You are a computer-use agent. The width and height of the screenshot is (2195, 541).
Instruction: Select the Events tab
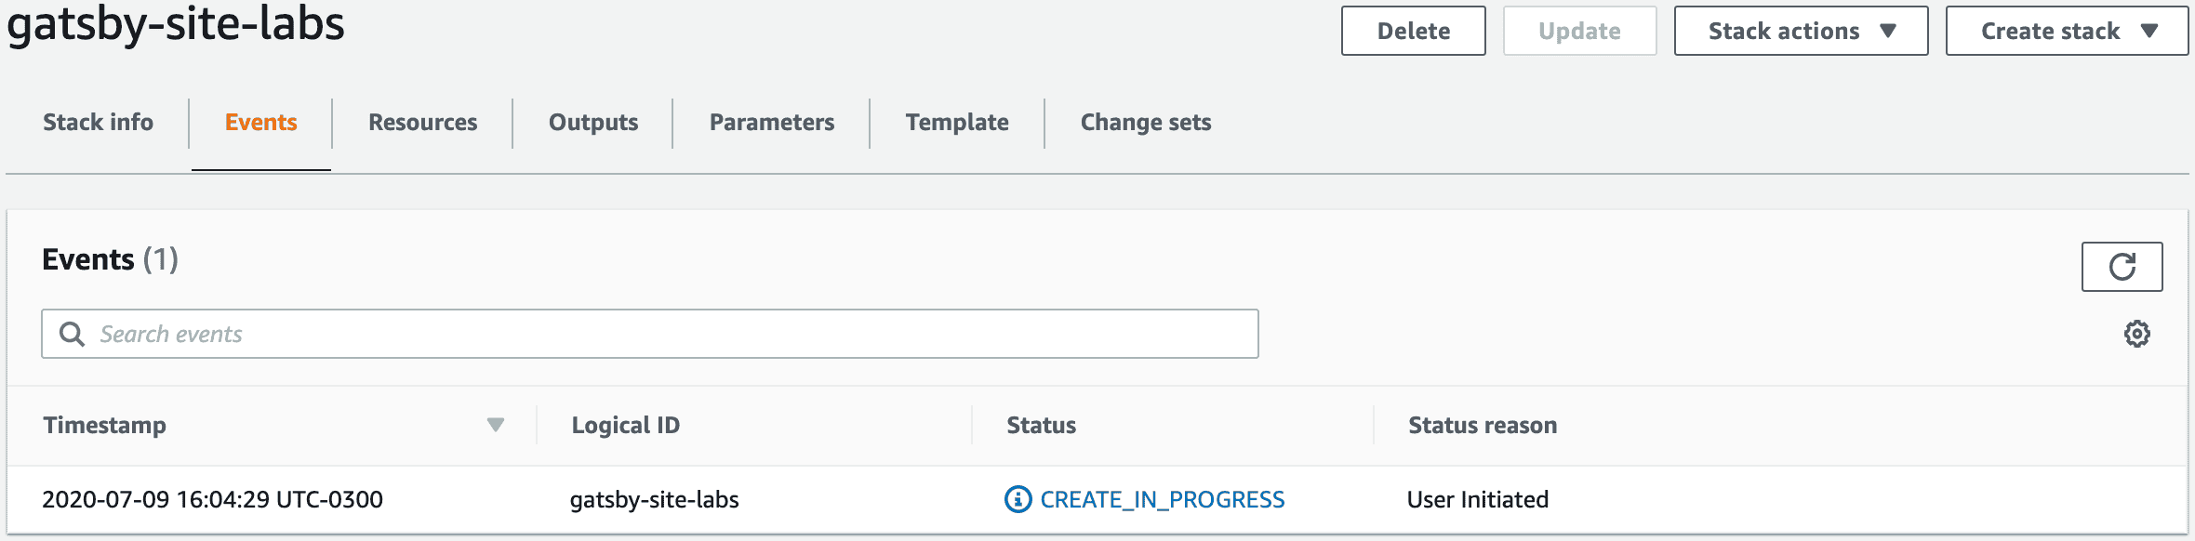261,122
